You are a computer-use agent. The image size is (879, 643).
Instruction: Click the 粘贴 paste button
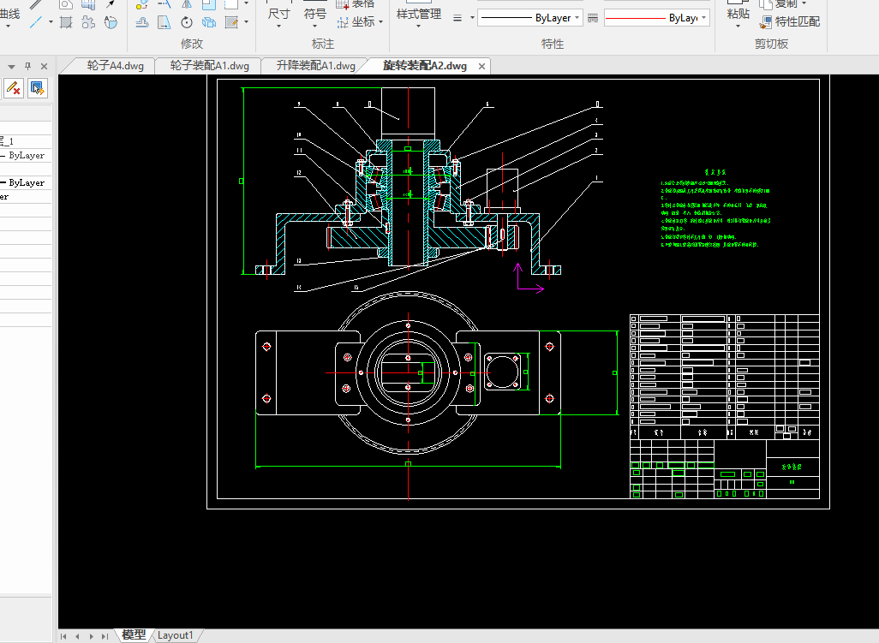[737, 14]
